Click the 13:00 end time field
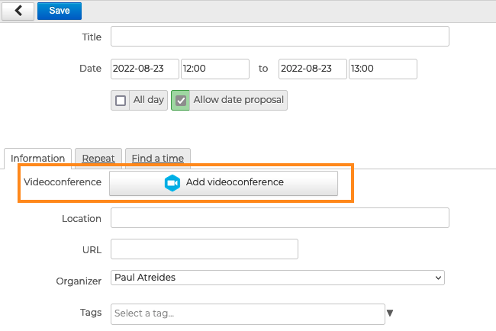This screenshot has width=496, height=331. (382, 69)
